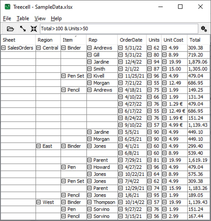The height and width of the screenshot is (221, 211).
Task: Collapse the 7/29/21 order date node
Action: pyautogui.click(x=121, y=160)
